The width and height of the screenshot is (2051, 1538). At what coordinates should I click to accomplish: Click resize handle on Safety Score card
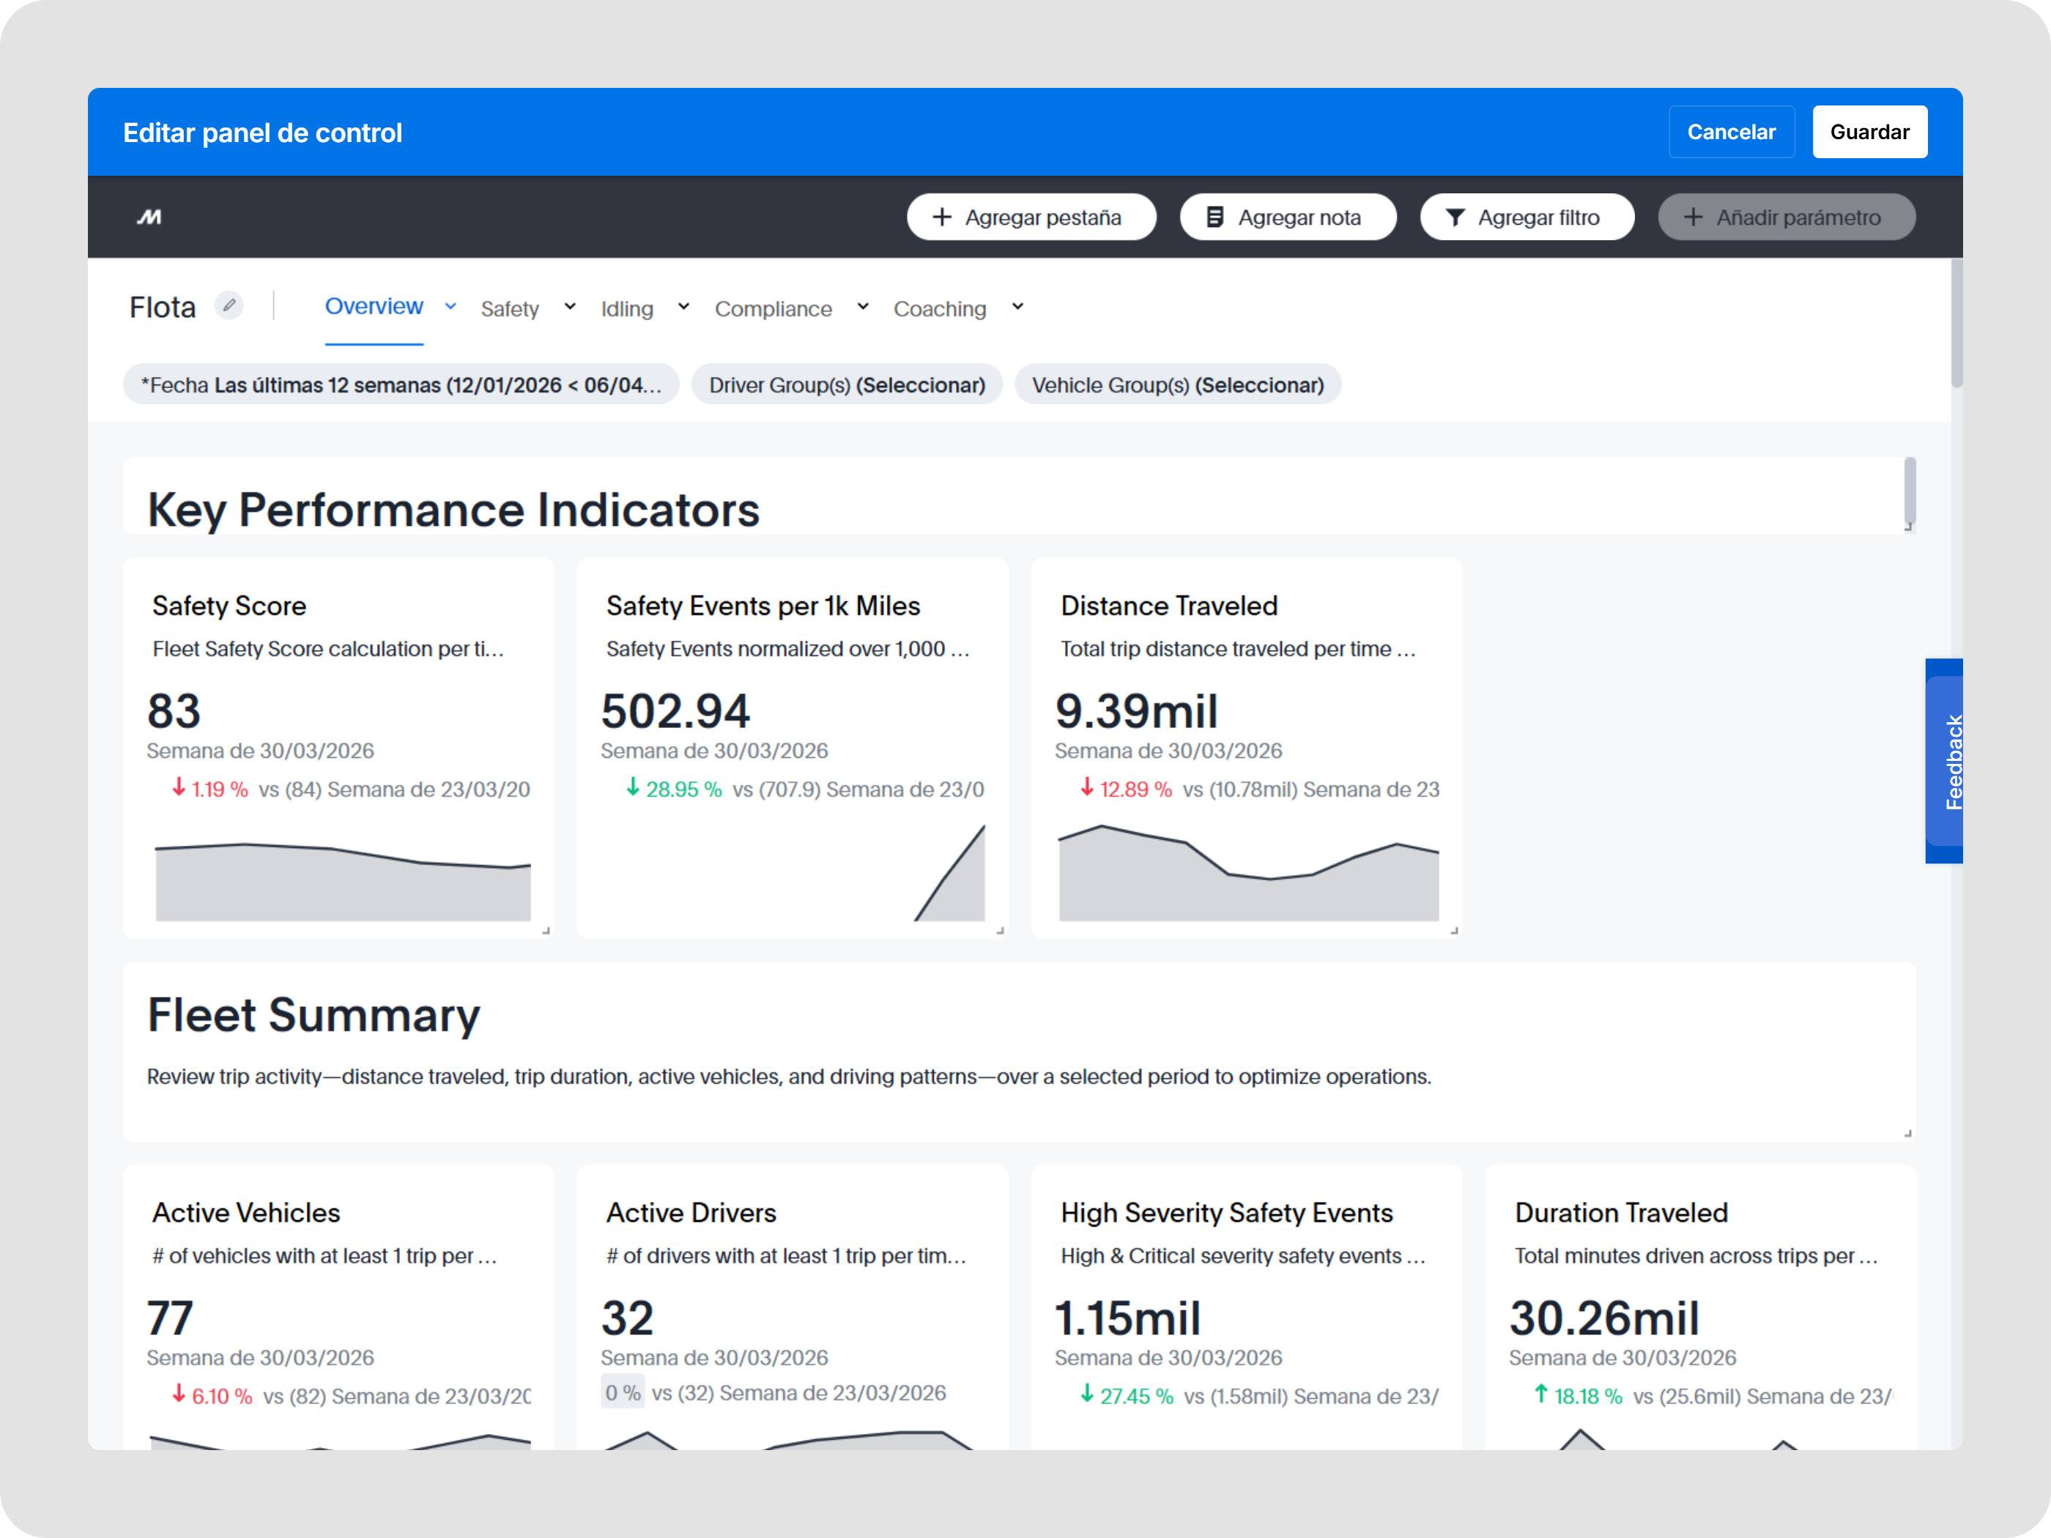(x=546, y=930)
